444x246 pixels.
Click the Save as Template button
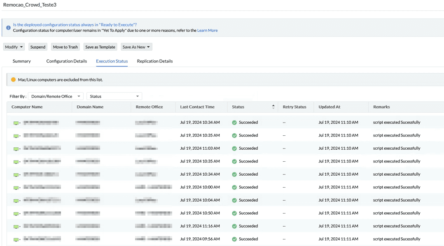100,47
